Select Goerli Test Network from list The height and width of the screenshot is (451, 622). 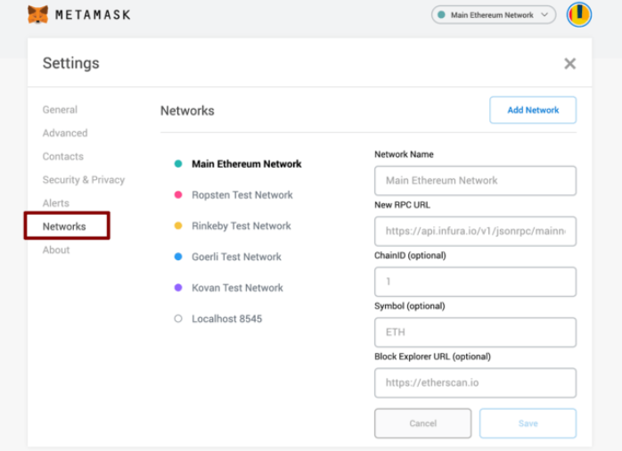click(x=236, y=257)
